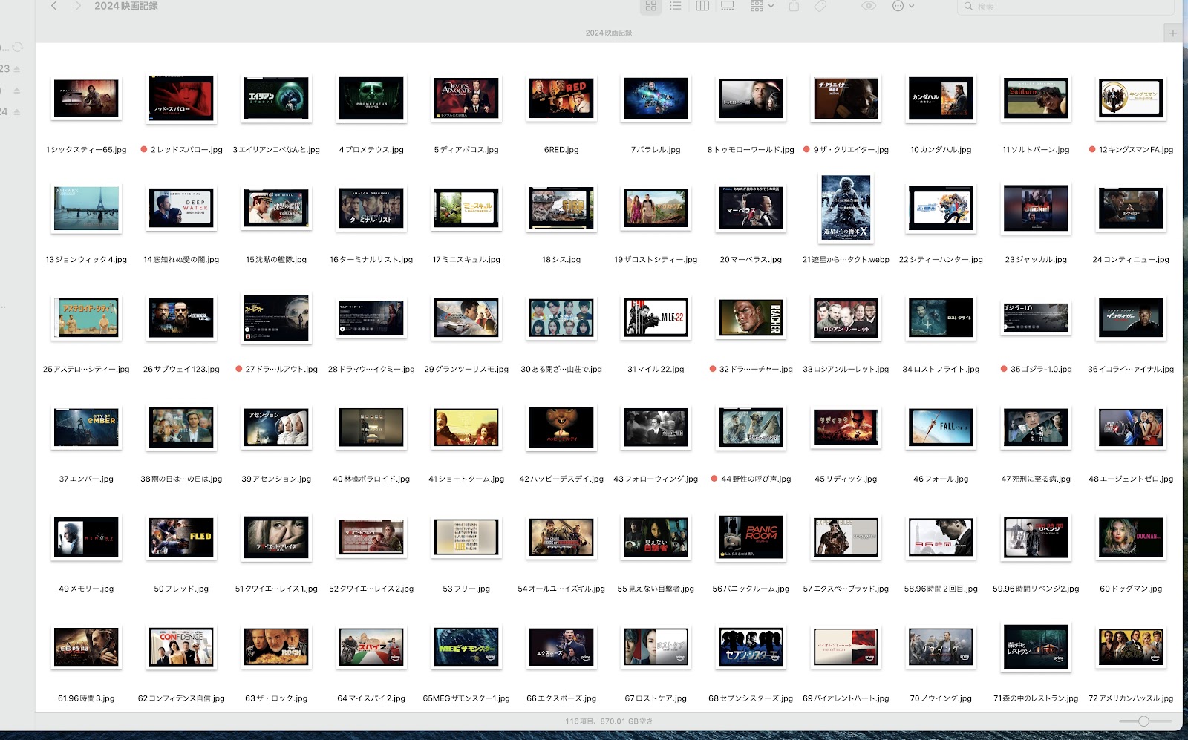The image size is (1188, 740).
Task: Go back with the toolbar back arrow
Action: pyautogui.click(x=54, y=6)
